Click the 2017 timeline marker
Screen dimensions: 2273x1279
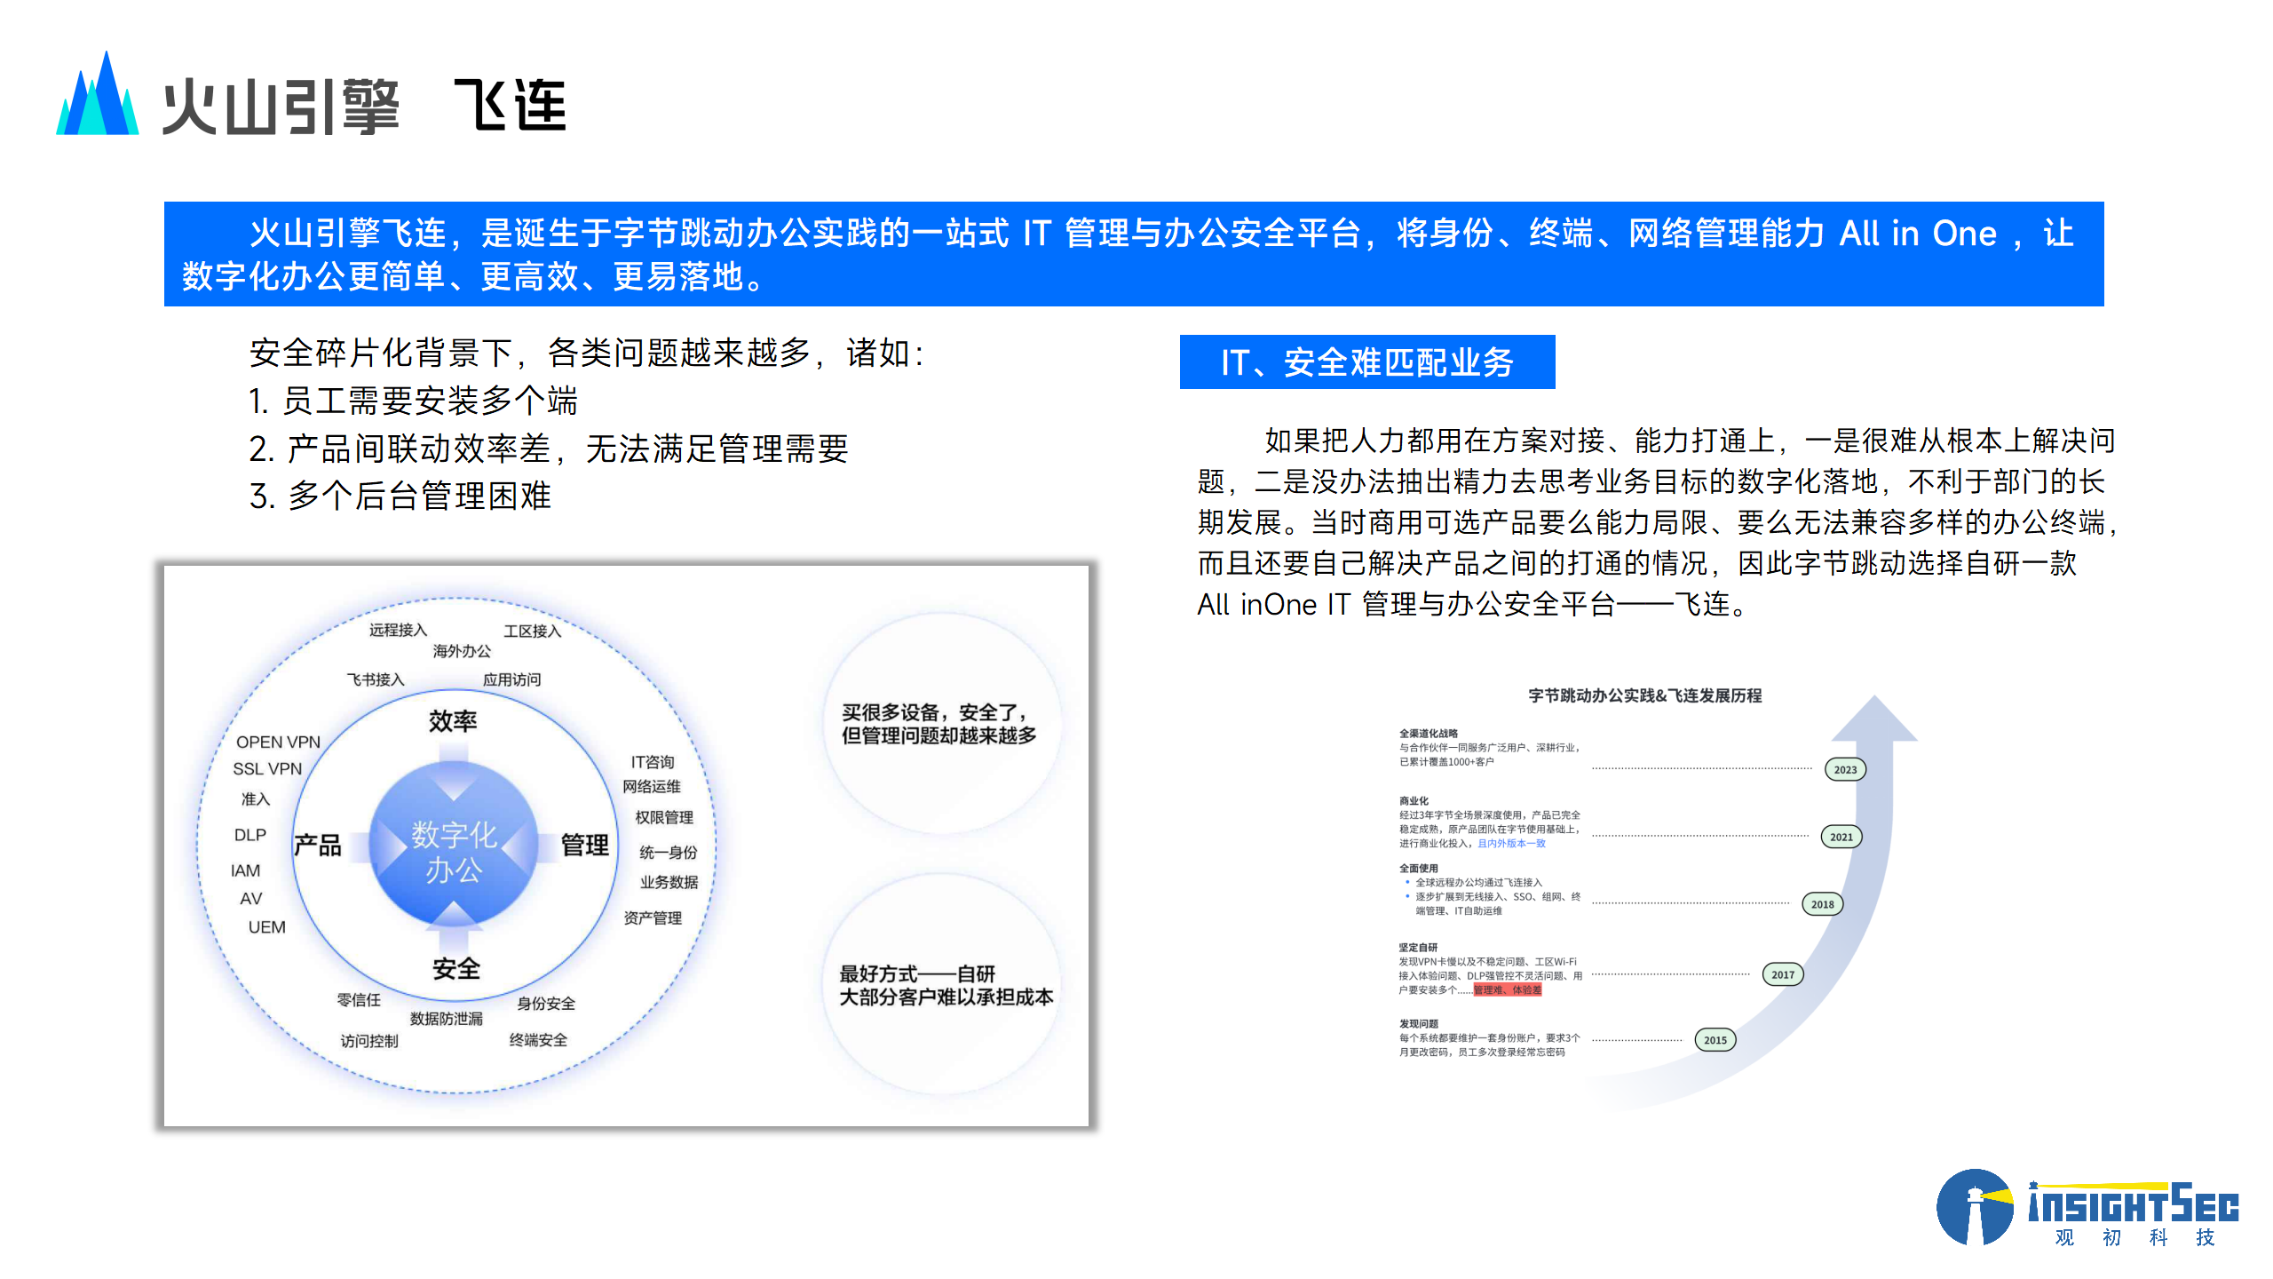point(1783,974)
